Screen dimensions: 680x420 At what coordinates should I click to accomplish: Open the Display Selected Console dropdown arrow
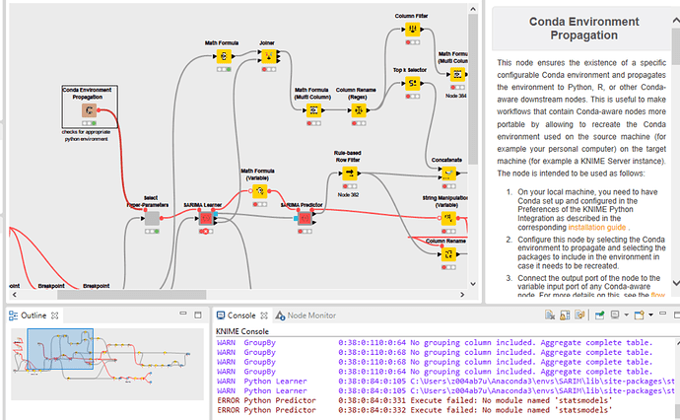(x=626, y=315)
